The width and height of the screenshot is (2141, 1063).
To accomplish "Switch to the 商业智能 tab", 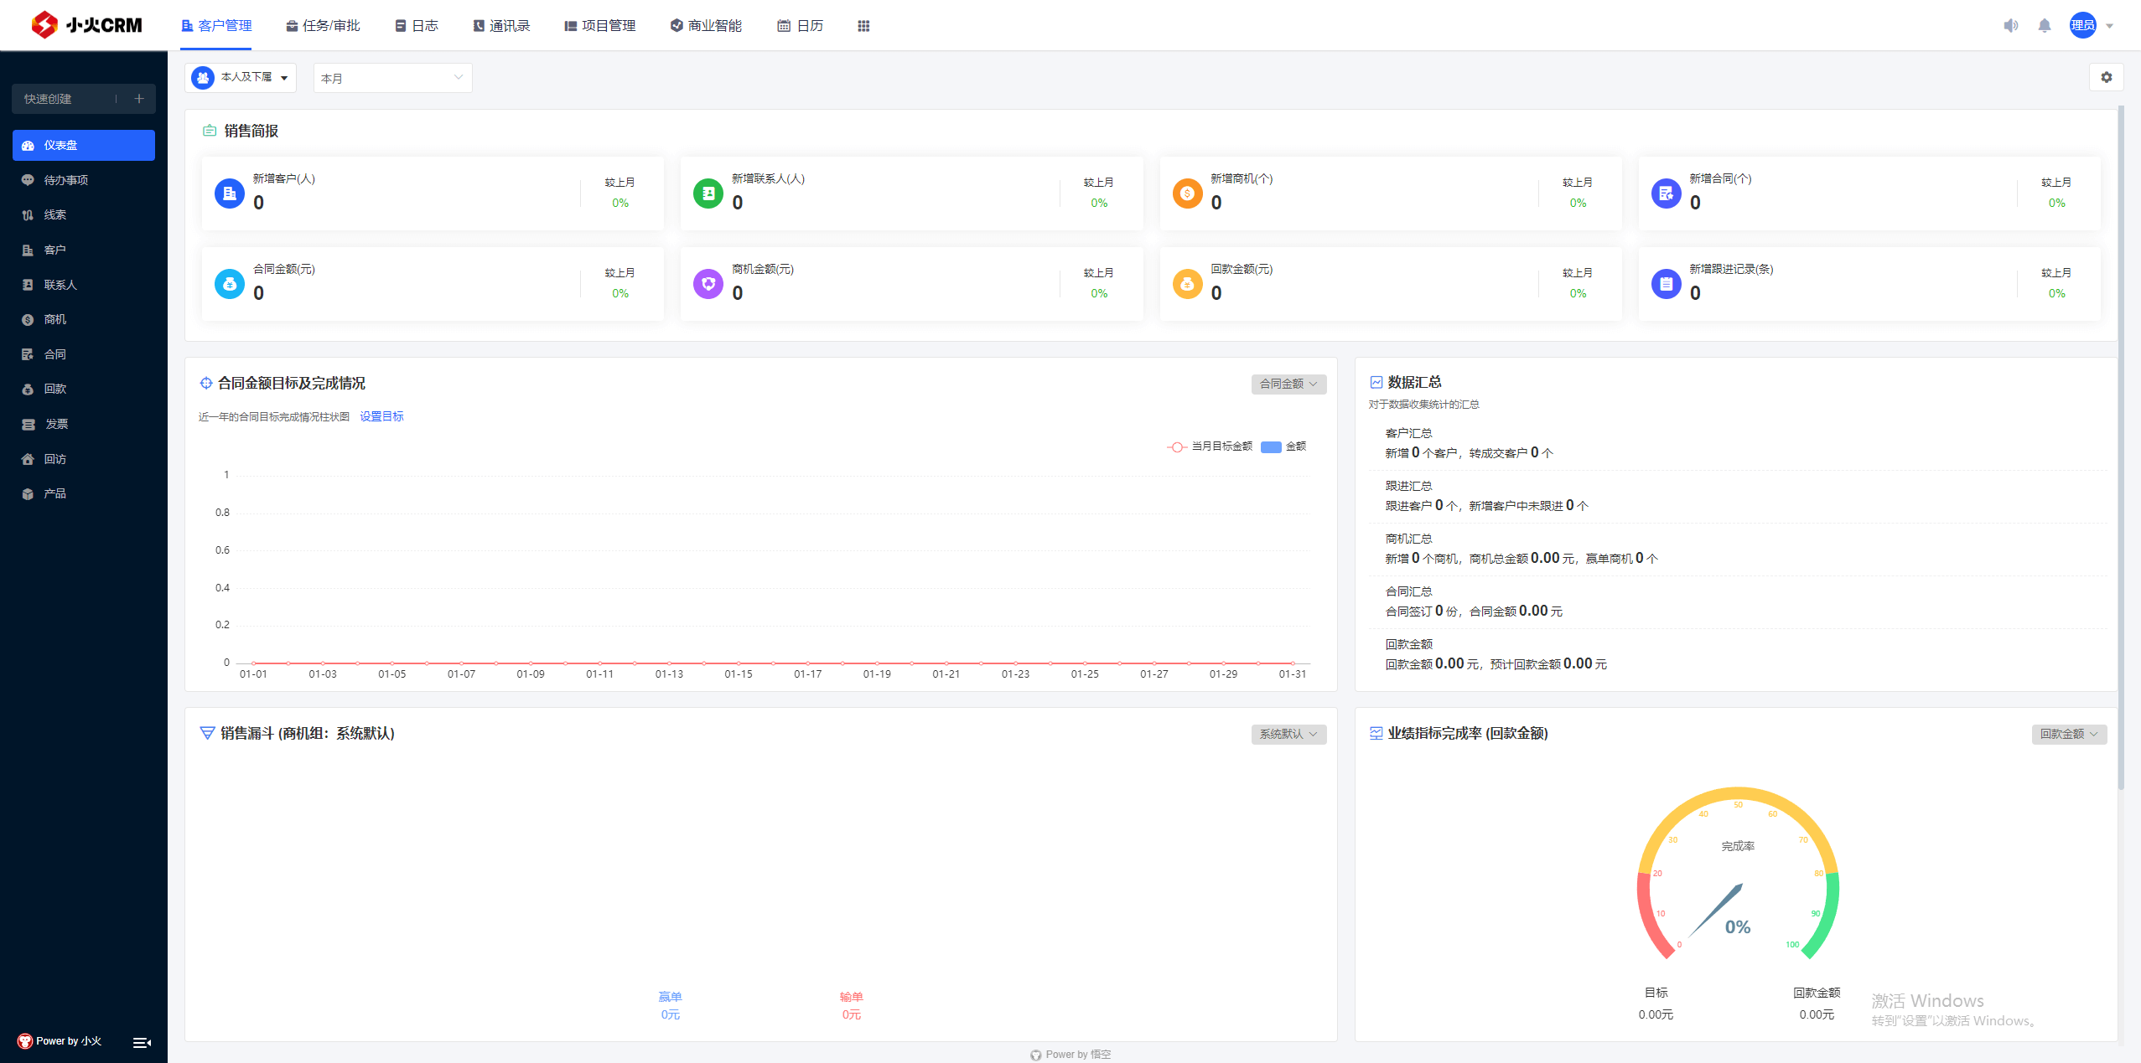I will click(x=705, y=25).
